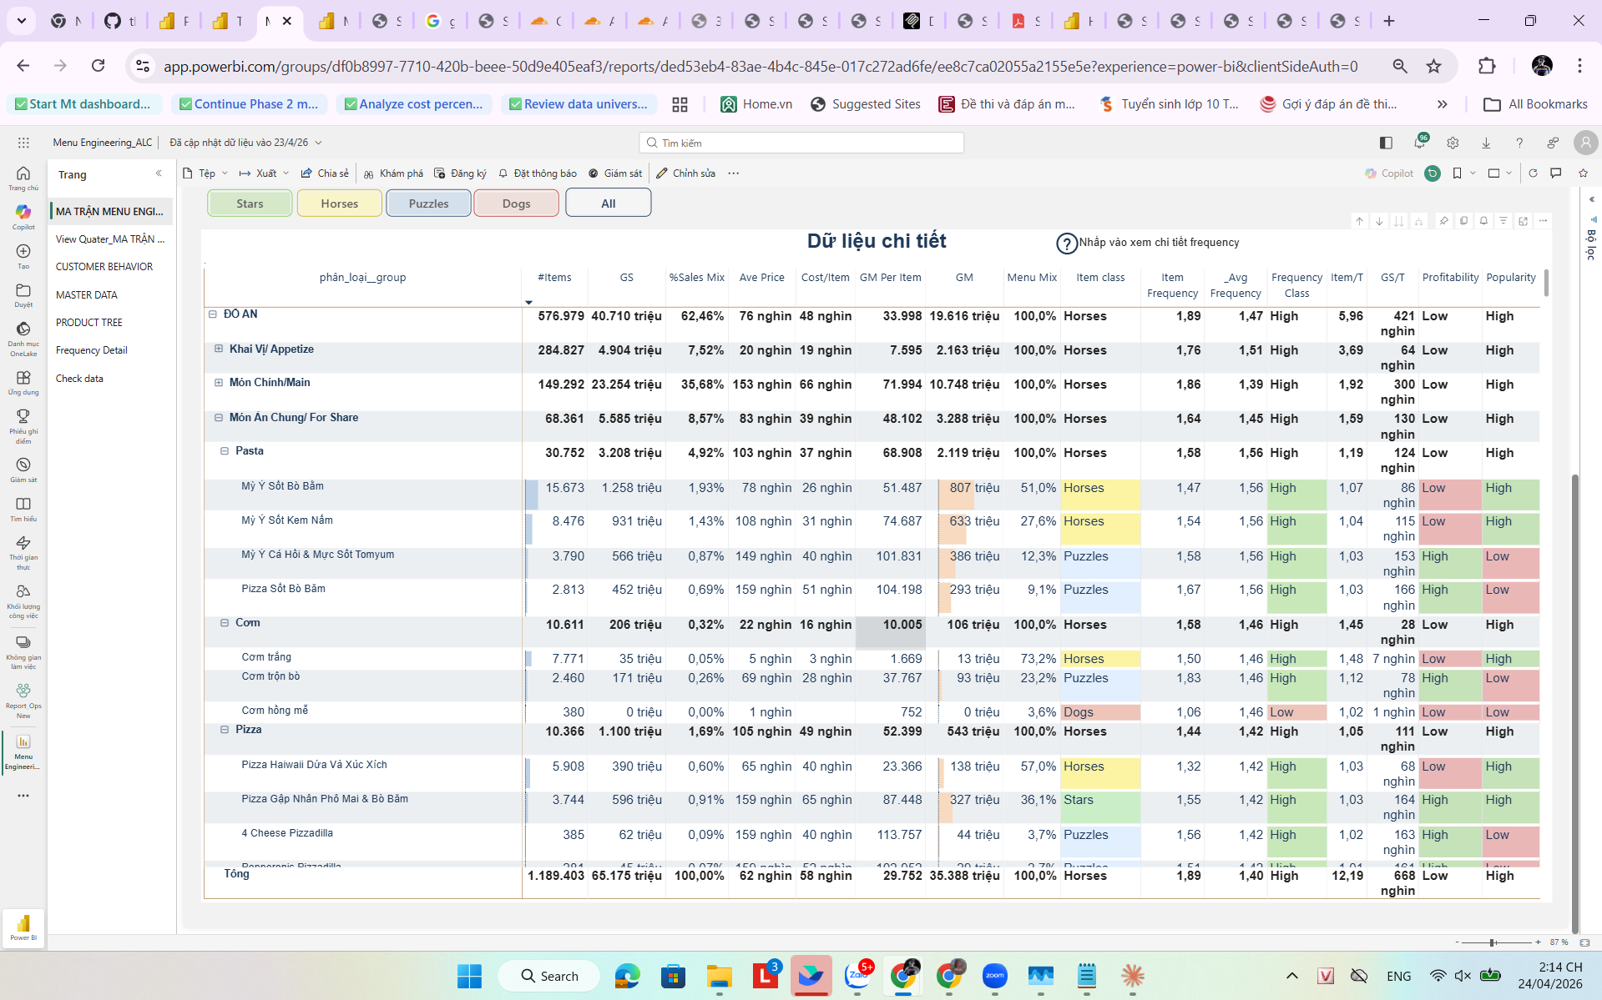Switch to the CUSTOMER BEHAVIOR page
Viewport: 1602px width, 1000px height.
(x=104, y=267)
